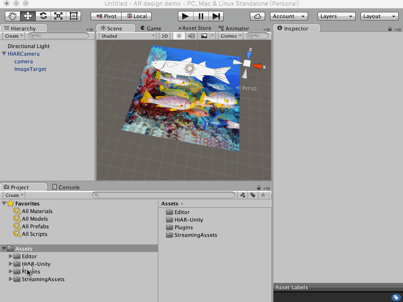Select the Rect Transform tool
This screenshot has height=302, width=403.
click(73, 16)
